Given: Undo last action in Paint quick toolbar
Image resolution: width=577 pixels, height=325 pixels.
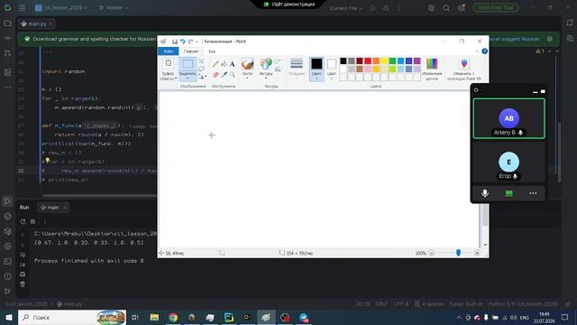Looking at the screenshot, I should click(182, 42).
